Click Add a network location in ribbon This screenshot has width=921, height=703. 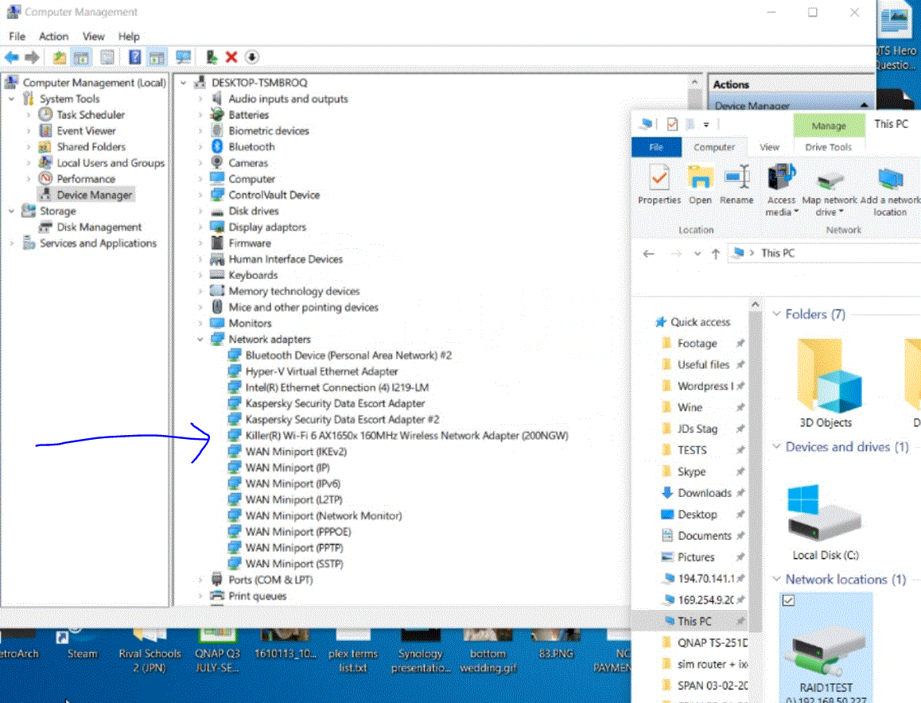pos(890,191)
